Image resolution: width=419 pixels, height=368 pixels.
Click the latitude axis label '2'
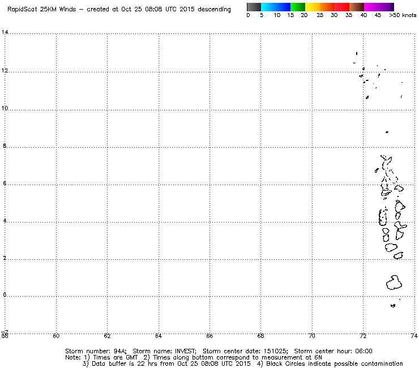tap(5, 258)
